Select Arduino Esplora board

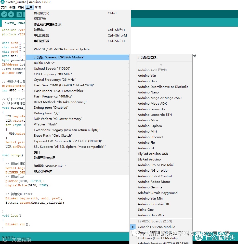161,126
